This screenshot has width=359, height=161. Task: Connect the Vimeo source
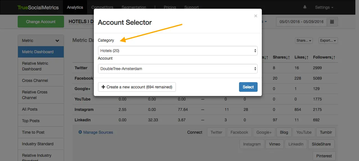tap(274, 144)
